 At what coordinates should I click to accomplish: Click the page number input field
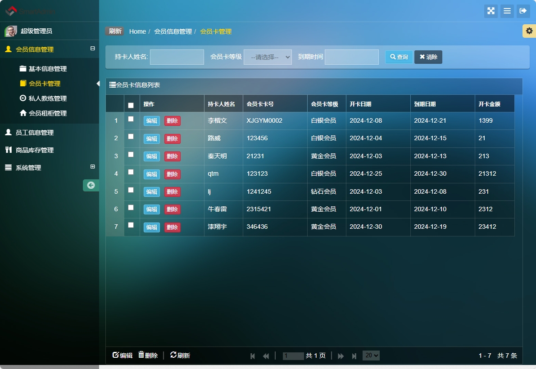pyautogui.click(x=293, y=356)
